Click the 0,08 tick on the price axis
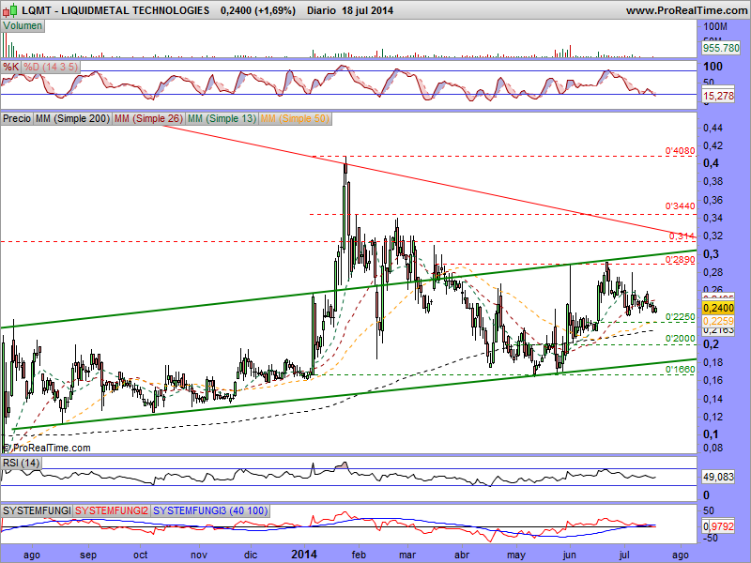The image size is (751, 563). 713,449
